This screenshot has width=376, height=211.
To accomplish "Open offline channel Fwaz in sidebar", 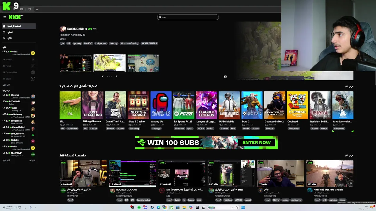I will (19, 66).
